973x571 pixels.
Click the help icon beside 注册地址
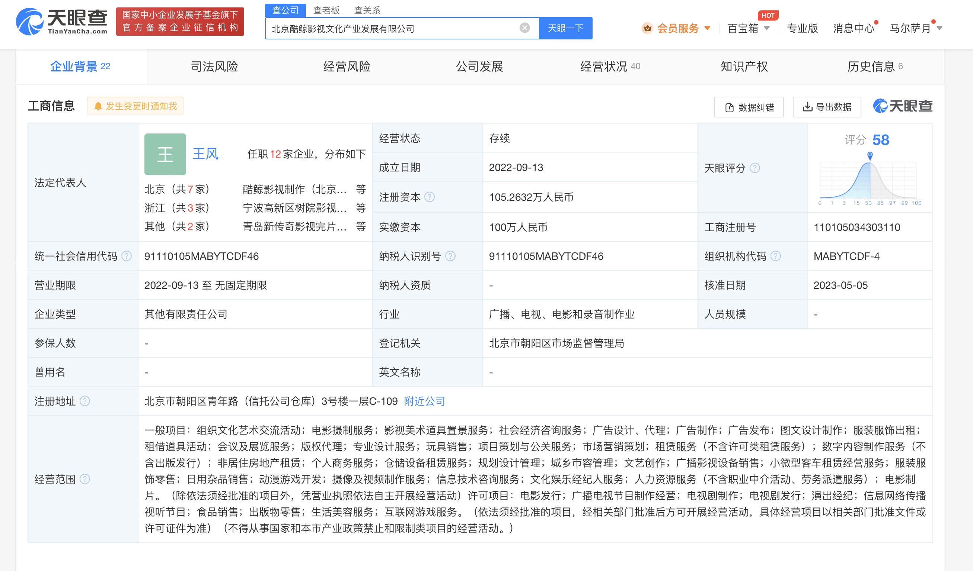(85, 401)
